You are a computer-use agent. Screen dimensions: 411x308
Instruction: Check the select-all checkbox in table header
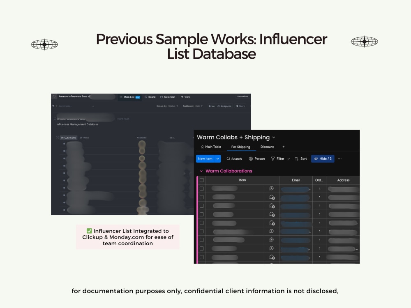pos(201,180)
